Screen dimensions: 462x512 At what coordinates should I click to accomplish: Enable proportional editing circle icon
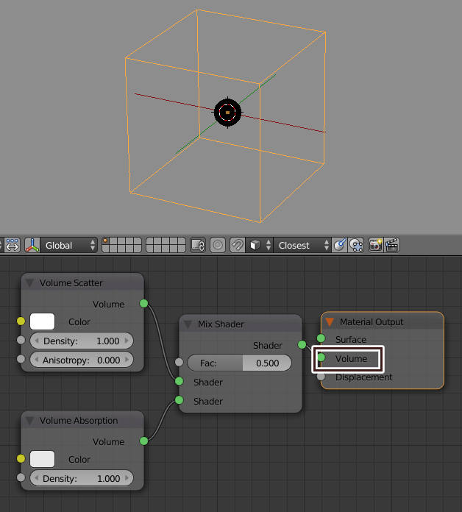[218, 245]
